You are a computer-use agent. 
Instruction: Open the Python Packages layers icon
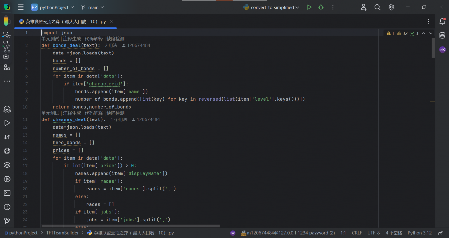pos(7,165)
